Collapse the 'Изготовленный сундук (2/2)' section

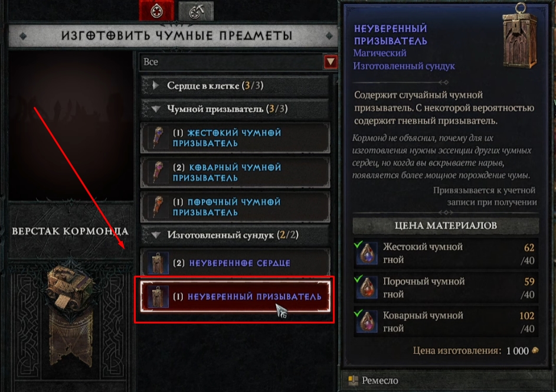235,235
